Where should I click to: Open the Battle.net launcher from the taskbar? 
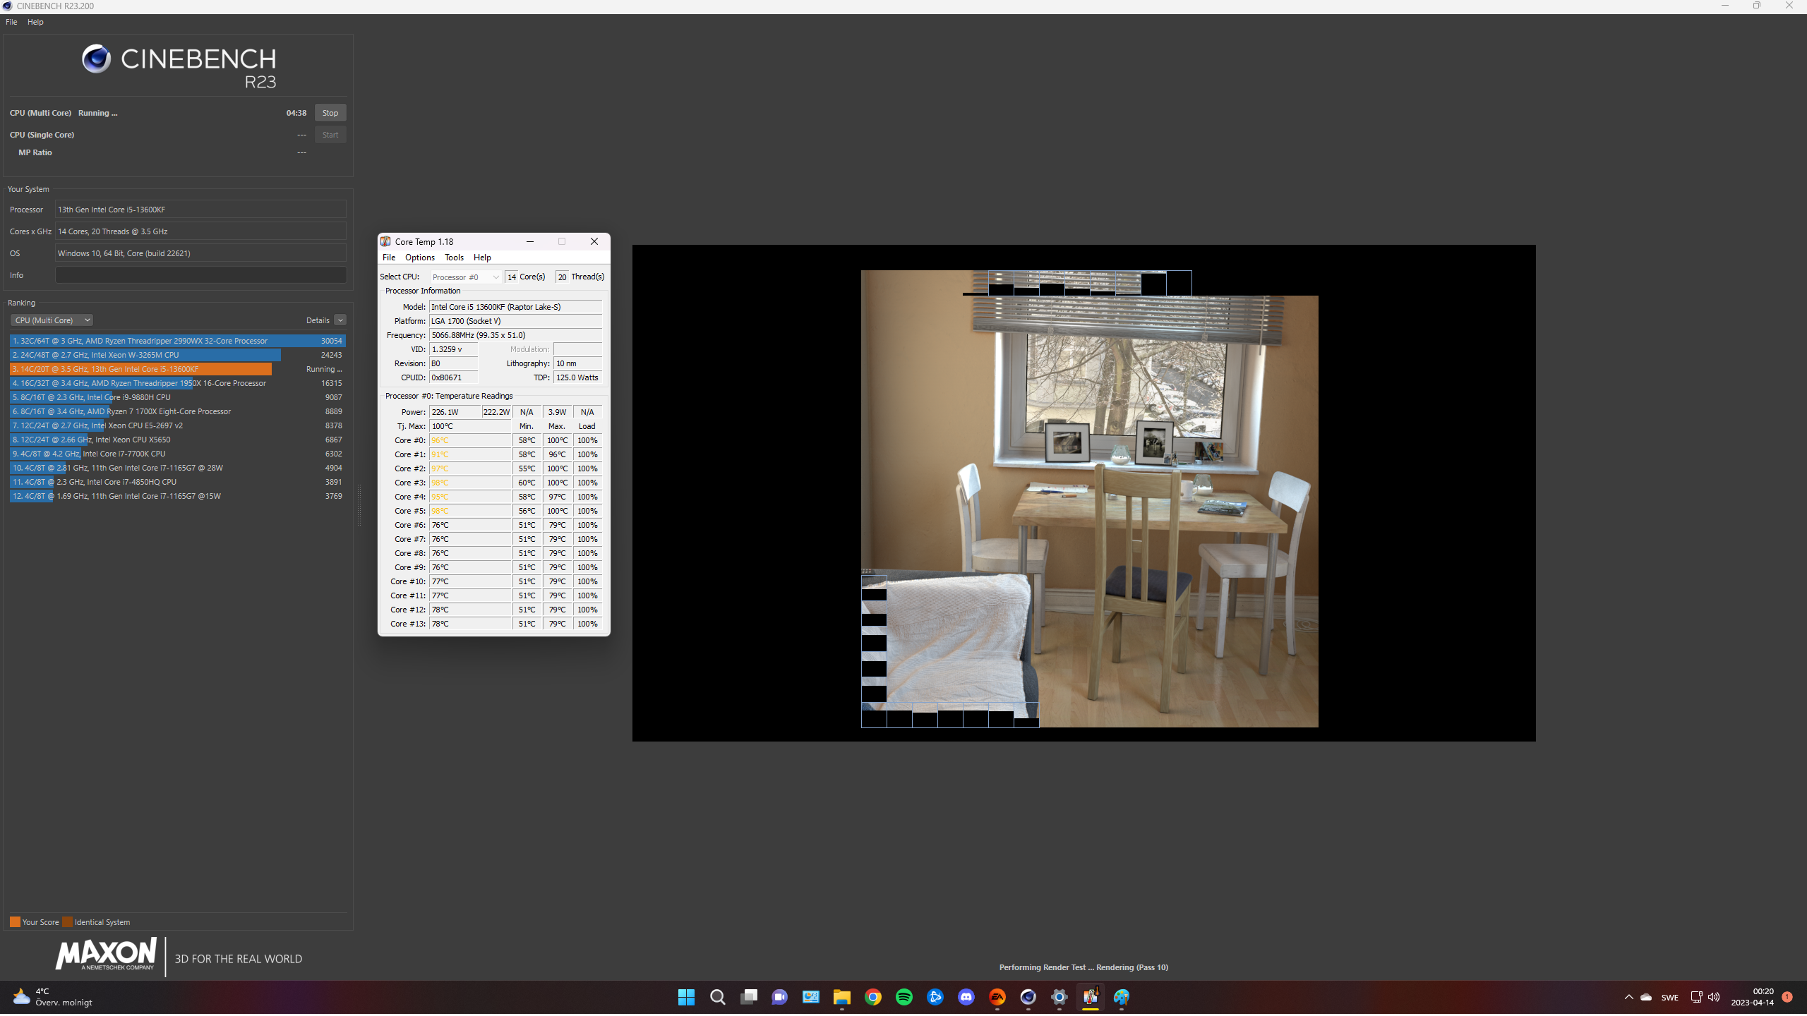pos(935,997)
